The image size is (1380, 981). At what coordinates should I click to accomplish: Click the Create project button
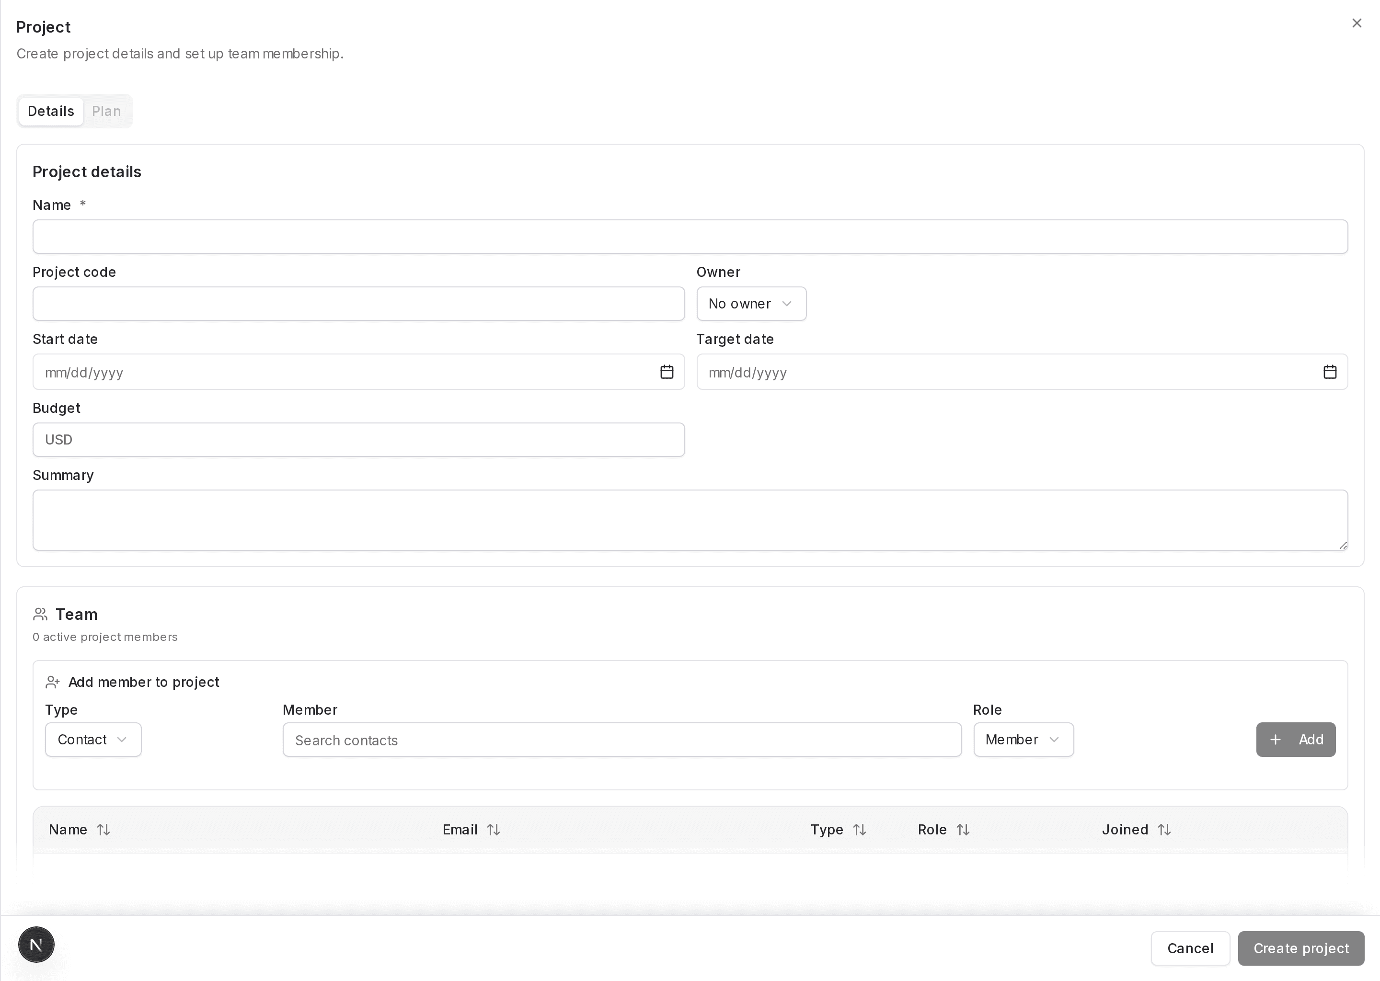click(1301, 948)
